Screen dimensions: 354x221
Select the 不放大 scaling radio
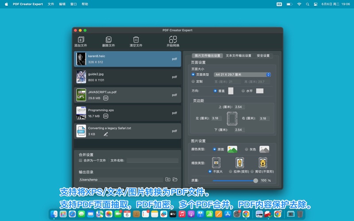point(210,171)
